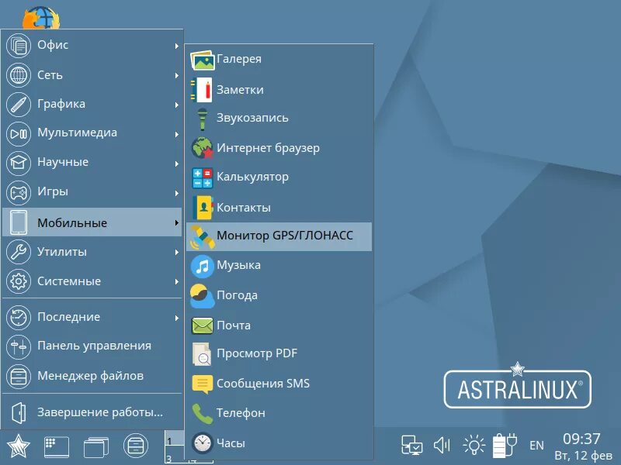Click the Звукозапись label
Viewport: 621px width, 465px height.
253,119
